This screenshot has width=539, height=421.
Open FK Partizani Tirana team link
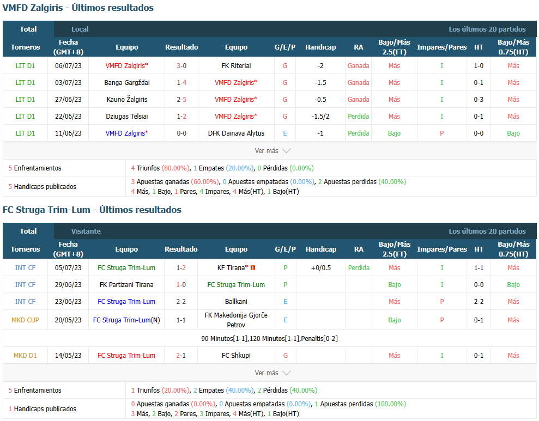126,284
